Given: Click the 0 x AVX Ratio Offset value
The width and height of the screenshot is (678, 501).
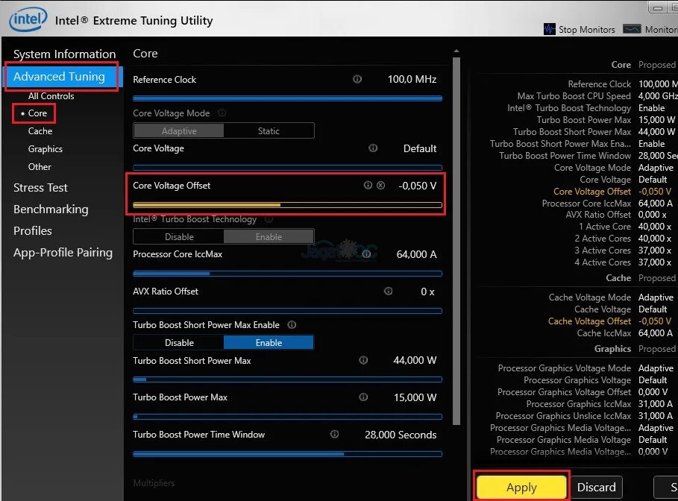Looking at the screenshot, I should coord(427,292).
